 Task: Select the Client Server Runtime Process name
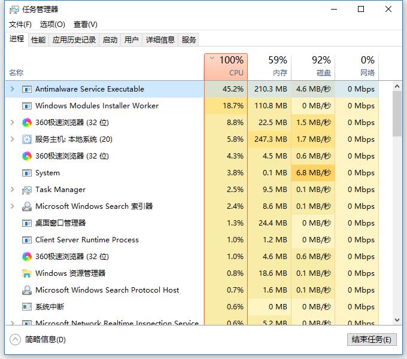point(87,240)
